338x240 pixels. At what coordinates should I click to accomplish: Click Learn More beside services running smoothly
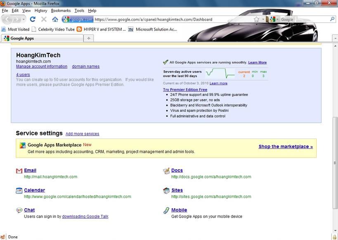[x=258, y=62]
